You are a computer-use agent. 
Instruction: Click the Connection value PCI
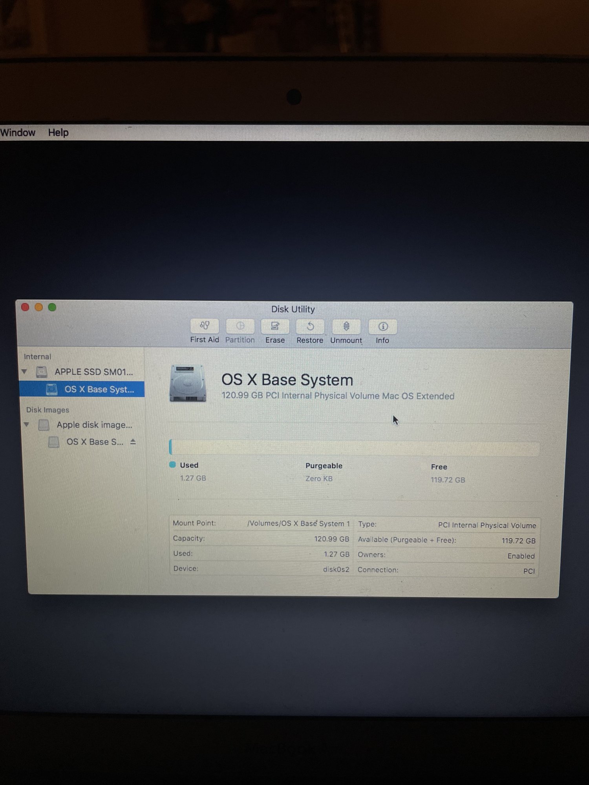click(x=529, y=571)
